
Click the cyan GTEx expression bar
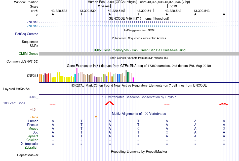pos(75,78)
